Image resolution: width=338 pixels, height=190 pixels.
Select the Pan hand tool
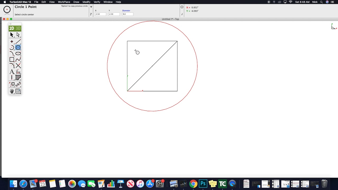pos(12,91)
